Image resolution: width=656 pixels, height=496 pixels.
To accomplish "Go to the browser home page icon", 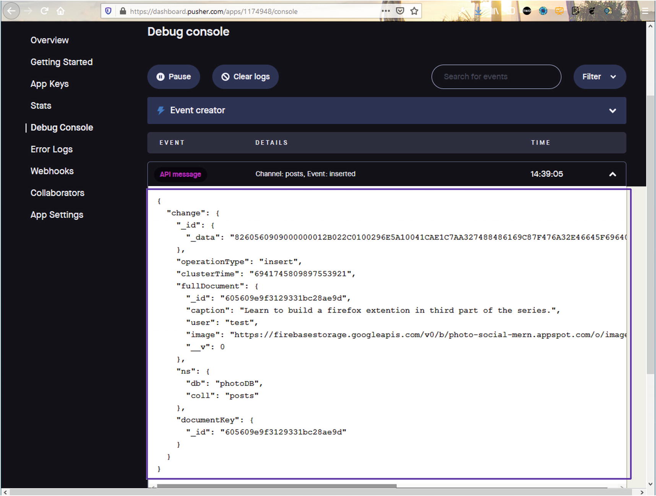I will pyautogui.click(x=60, y=11).
